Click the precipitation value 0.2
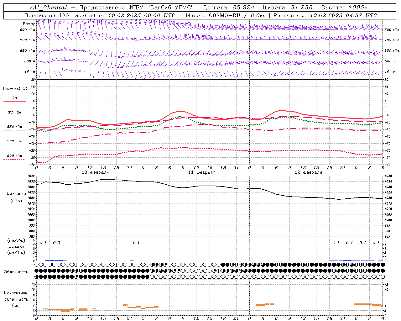 point(56,243)
